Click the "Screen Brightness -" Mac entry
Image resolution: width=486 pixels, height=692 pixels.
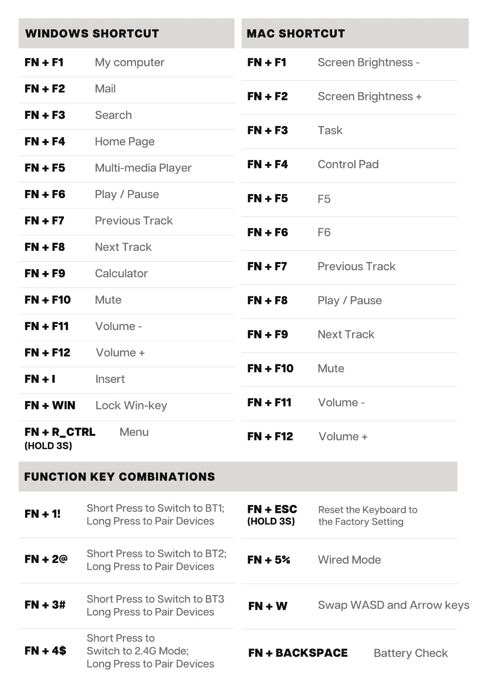pyautogui.click(x=368, y=63)
